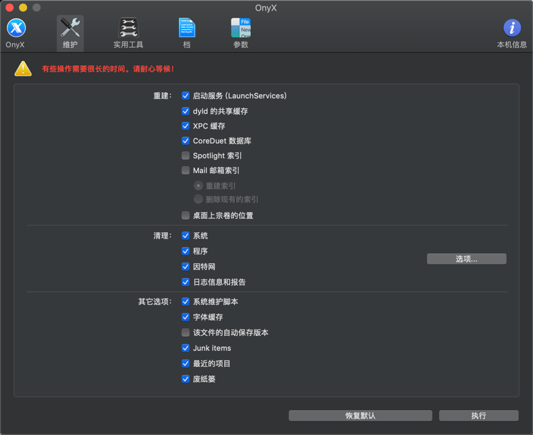This screenshot has height=435, width=533.
Task: Enable Spotlight 索引 checkbox
Action: tap(186, 156)
